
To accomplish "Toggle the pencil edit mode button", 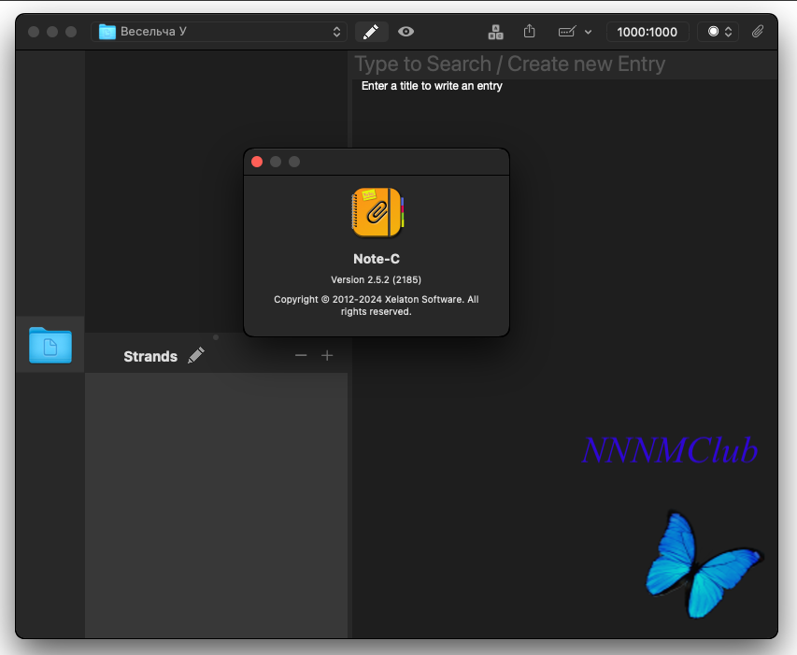I will (372, 32).
